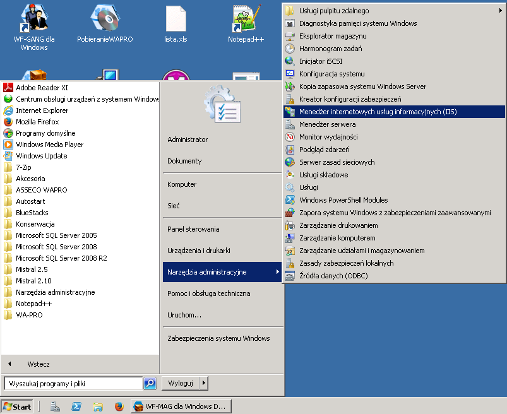The width and height of the screenshot is (507, 414).
Task: Open PowerShell from the taskbar icon
Action: 76,406
